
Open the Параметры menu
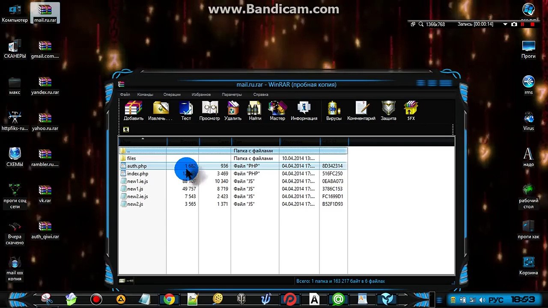click(232, 95)
